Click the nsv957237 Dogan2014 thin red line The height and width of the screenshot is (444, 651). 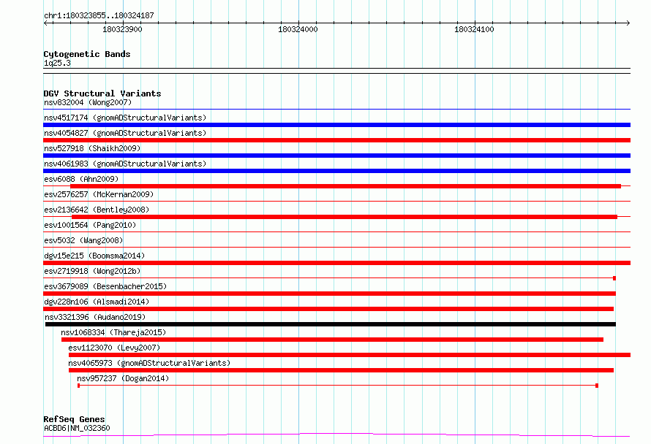tap(338, 386)
